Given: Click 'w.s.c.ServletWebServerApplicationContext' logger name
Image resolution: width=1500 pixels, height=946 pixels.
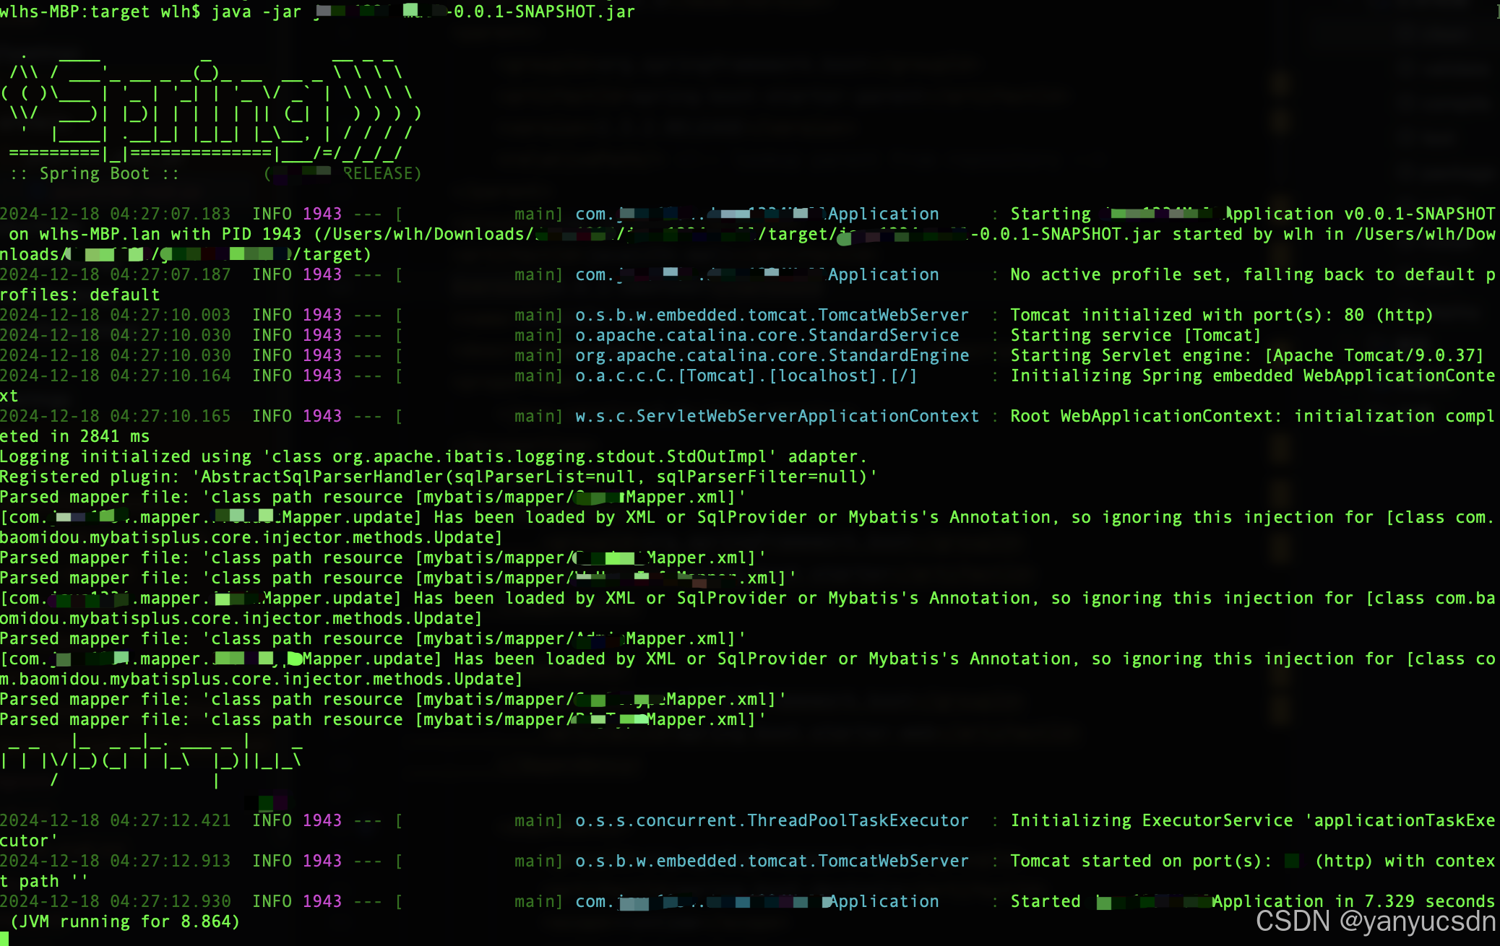Looking at the screenshot, I should 777,417.
